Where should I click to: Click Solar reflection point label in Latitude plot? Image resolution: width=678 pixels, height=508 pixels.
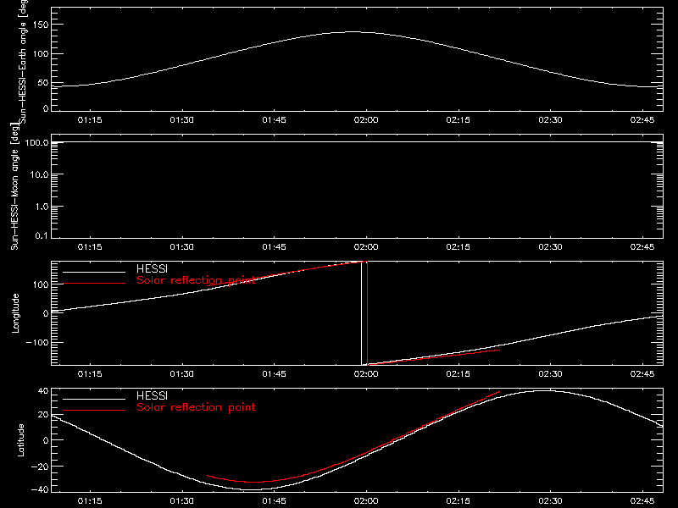[x=196, y=407]
